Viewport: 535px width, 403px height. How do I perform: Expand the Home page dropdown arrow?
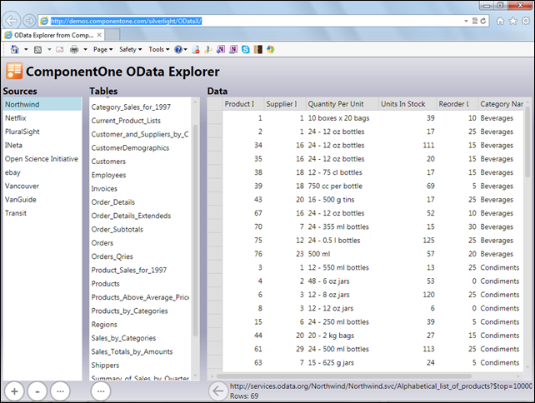tap(26, 50)
